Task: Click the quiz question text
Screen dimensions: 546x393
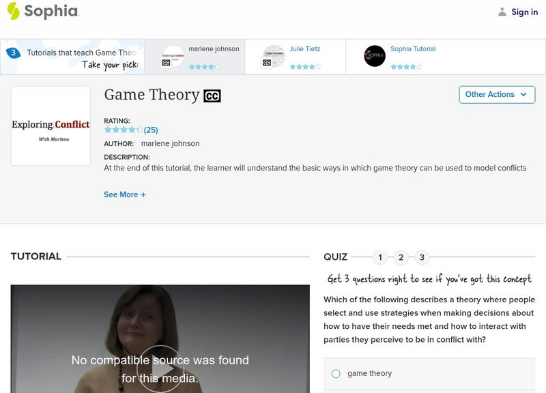Action: coord(429,319)
